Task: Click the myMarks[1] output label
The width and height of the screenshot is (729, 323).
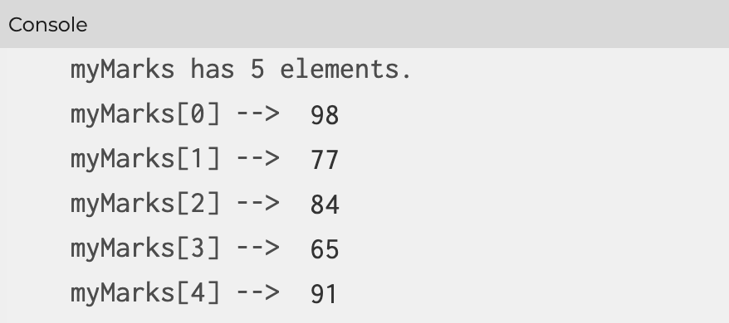Action: (x=145, y=159)
